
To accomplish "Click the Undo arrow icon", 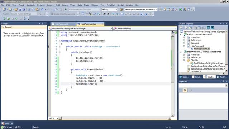I will coord(42,9).
